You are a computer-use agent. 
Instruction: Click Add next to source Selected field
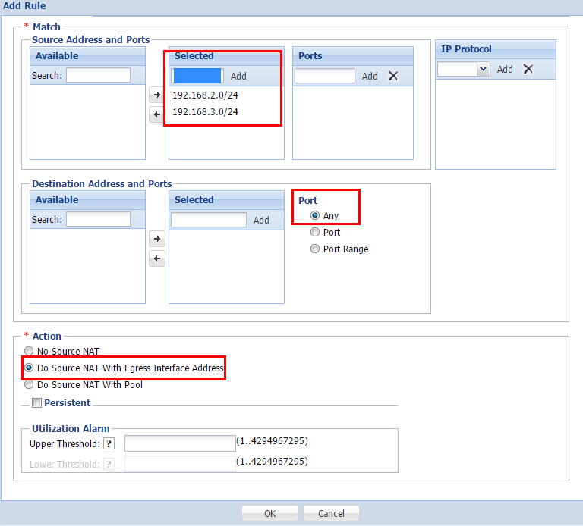click(238, 76)
